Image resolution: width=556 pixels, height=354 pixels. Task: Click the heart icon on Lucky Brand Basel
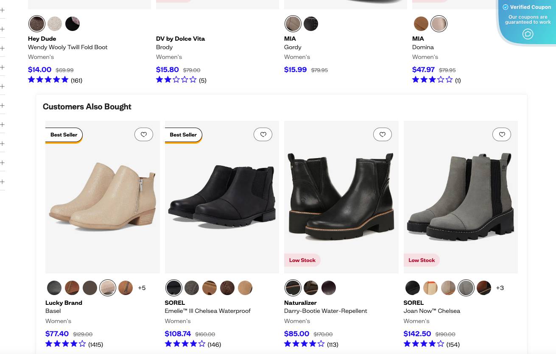click(x=144, y=134)
